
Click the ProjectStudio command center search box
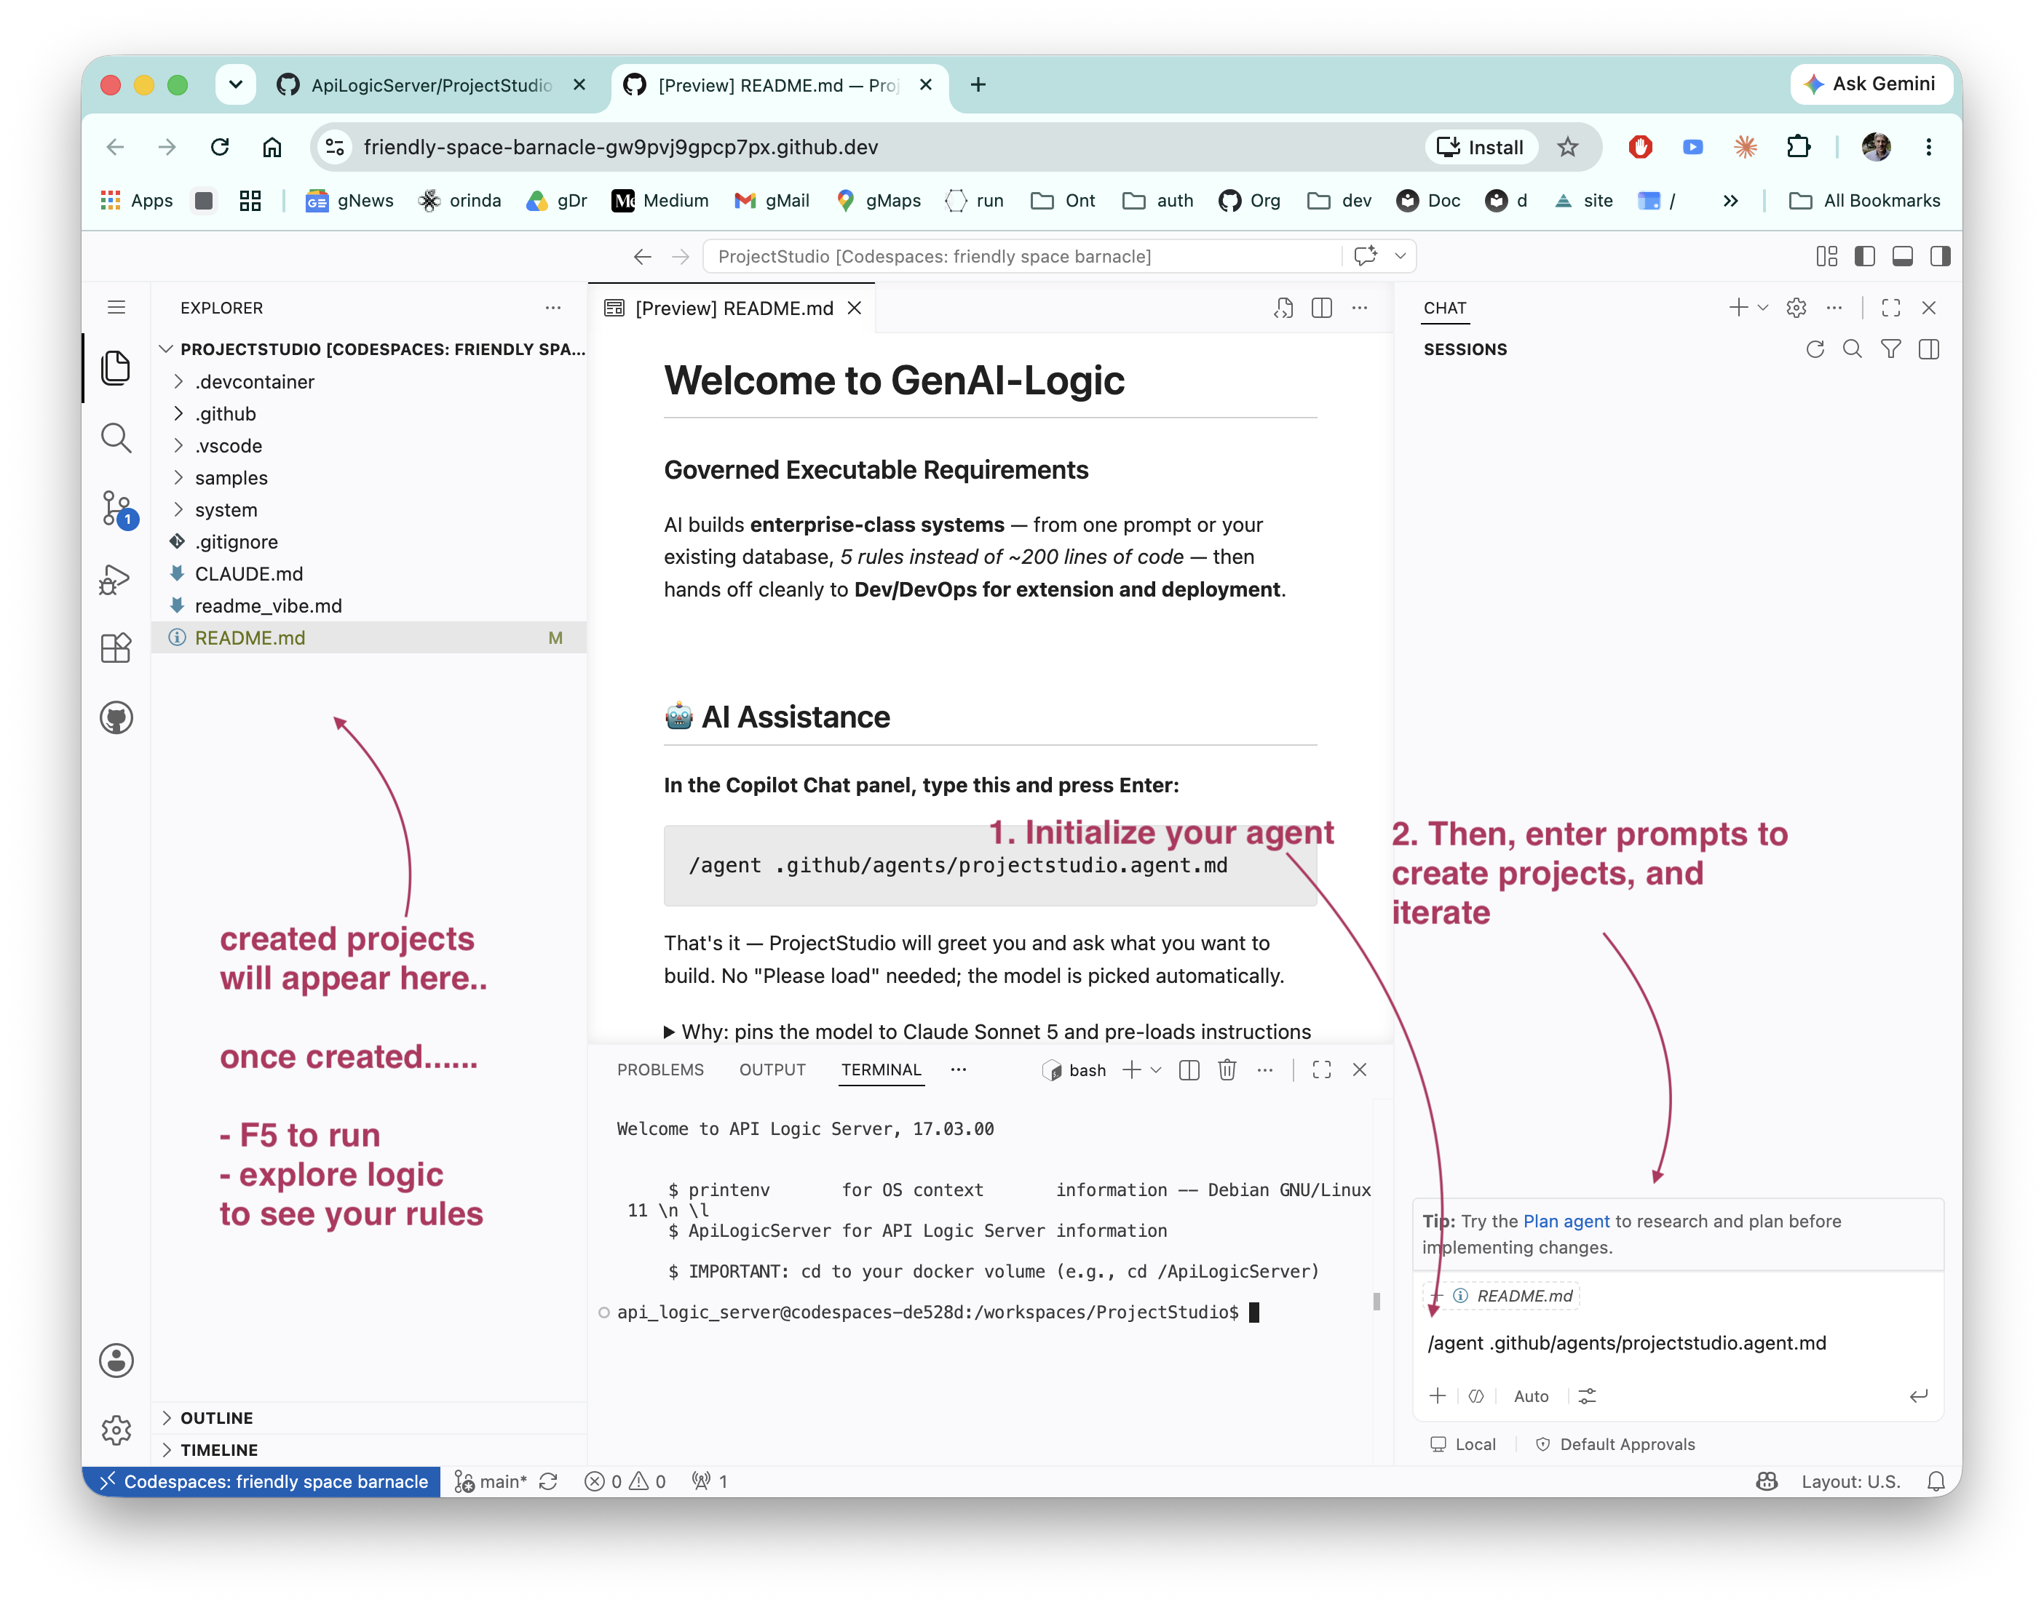(x=1023, y=255)
